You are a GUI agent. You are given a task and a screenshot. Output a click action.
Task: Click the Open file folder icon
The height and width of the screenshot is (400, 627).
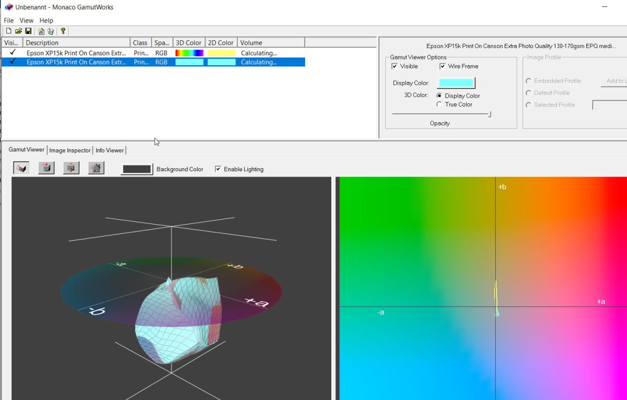pyautogui.click(x=18, y=31)
